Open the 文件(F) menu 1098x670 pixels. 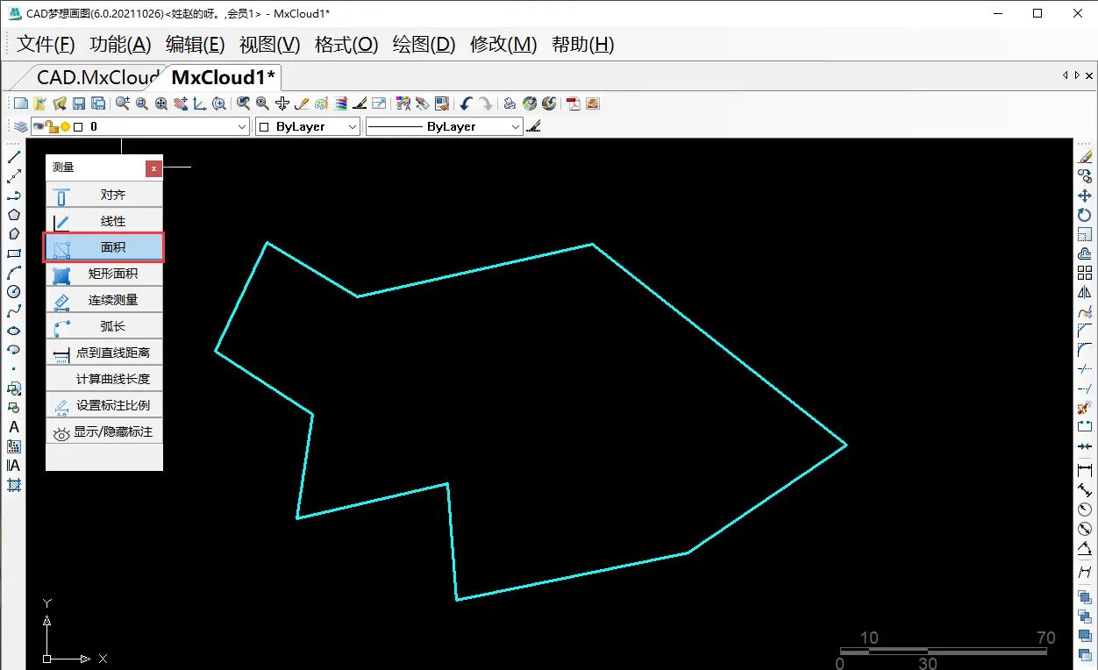point(46,45)
